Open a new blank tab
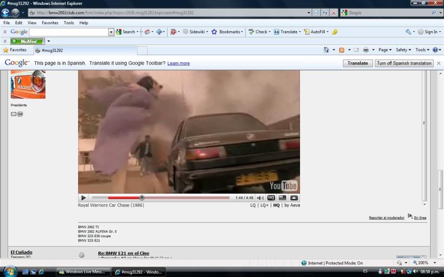 [x=142, y=51]
